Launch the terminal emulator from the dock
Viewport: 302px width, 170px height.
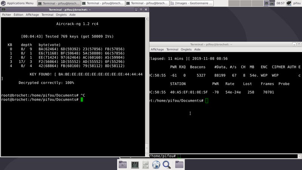click(135, 165)
